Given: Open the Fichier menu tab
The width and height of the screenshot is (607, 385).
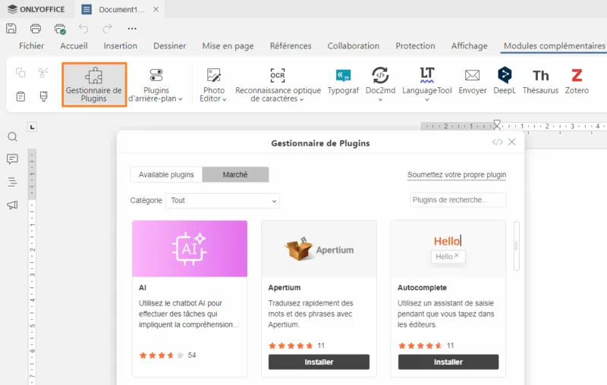Looking at the screenshot, I should 31,45.
